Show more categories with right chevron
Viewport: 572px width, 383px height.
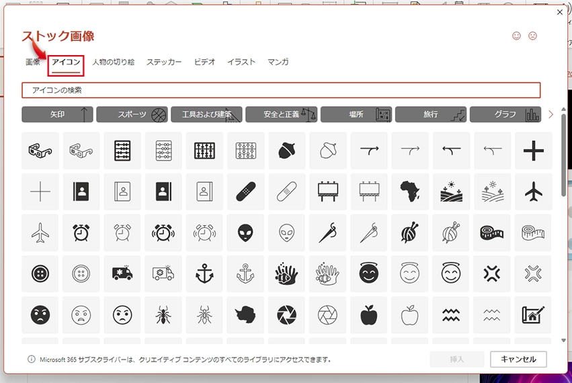551,114
